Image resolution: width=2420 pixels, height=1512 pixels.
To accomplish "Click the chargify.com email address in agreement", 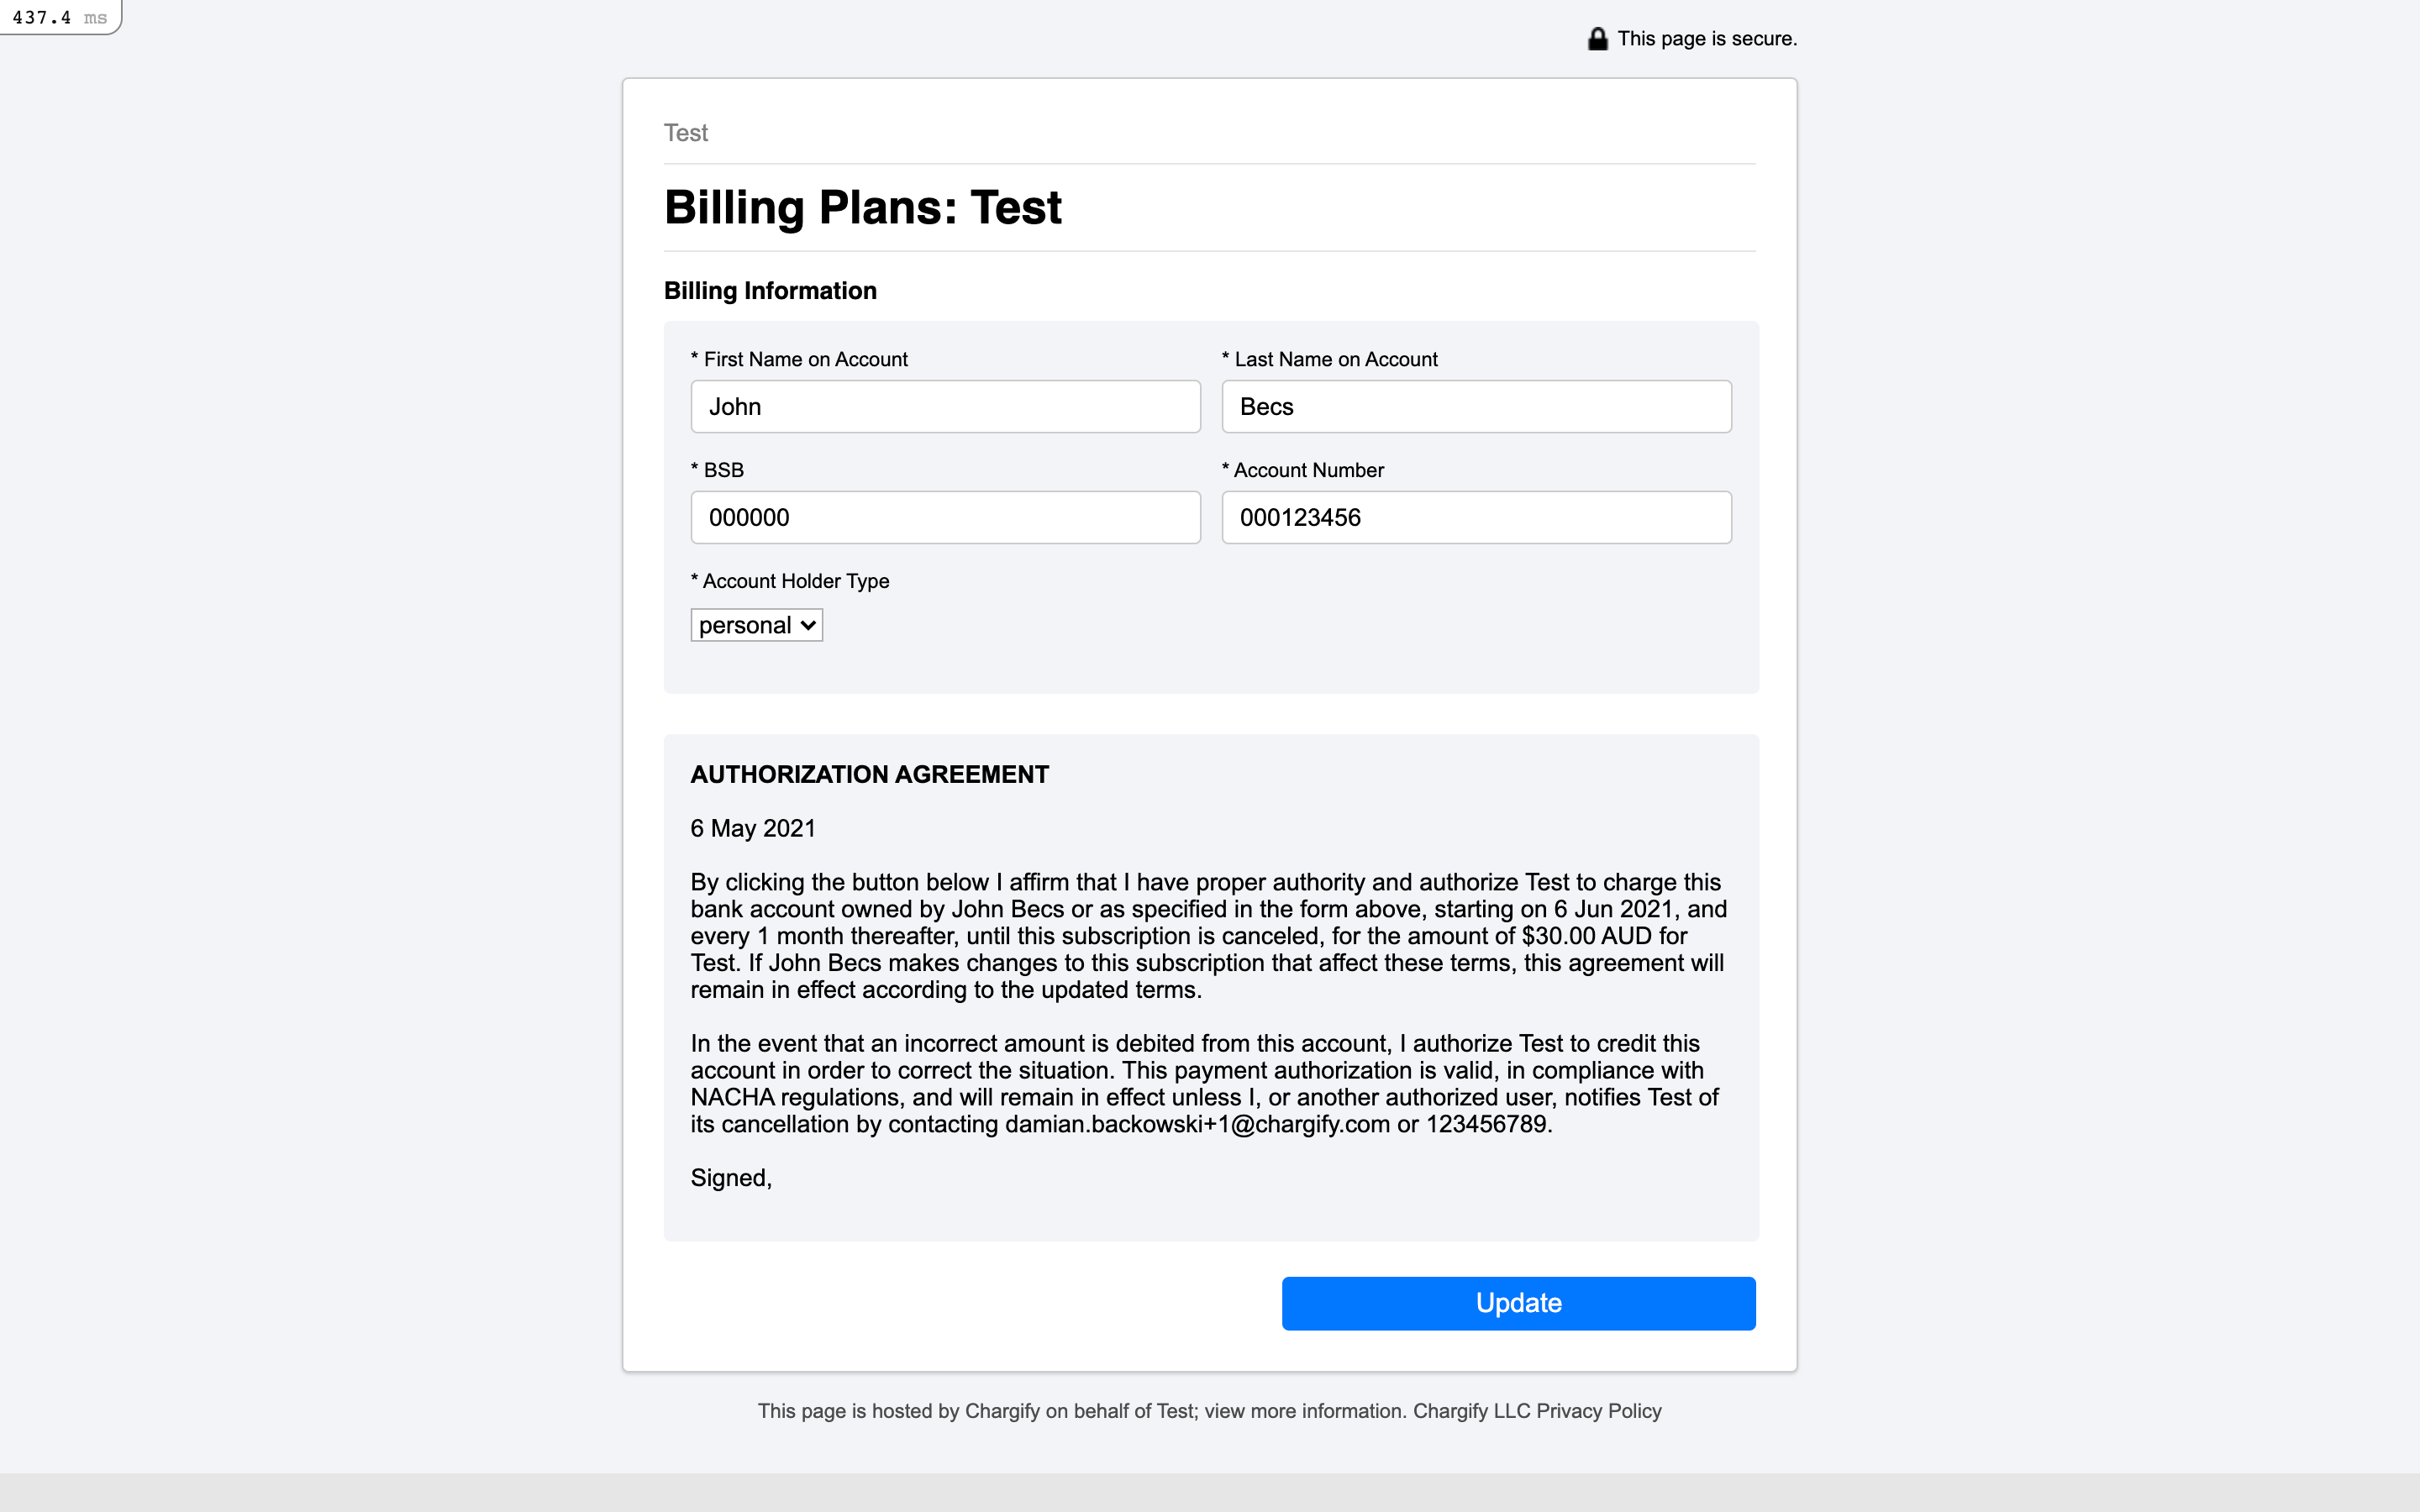I will point(1197,1125).
